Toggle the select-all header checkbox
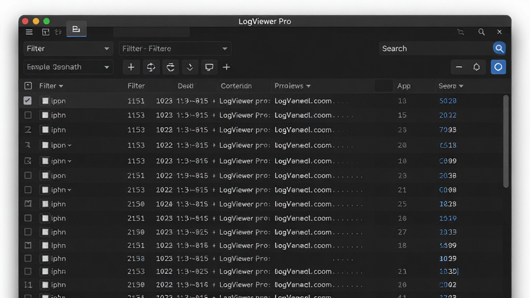The height and width of the screenshot is (298, 530). pyautogui.click(x=28, y=86)
